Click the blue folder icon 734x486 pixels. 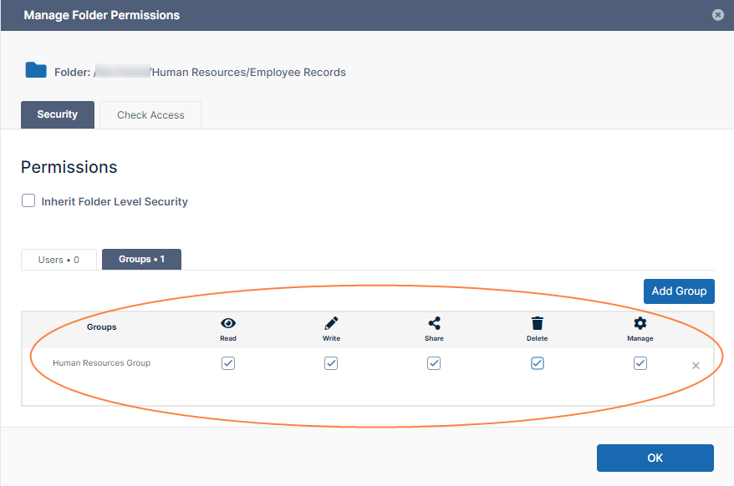[x=36, y=70]
